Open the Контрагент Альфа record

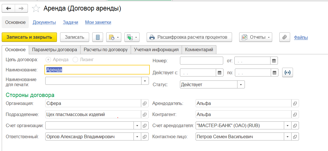click(x=295, y=114)
